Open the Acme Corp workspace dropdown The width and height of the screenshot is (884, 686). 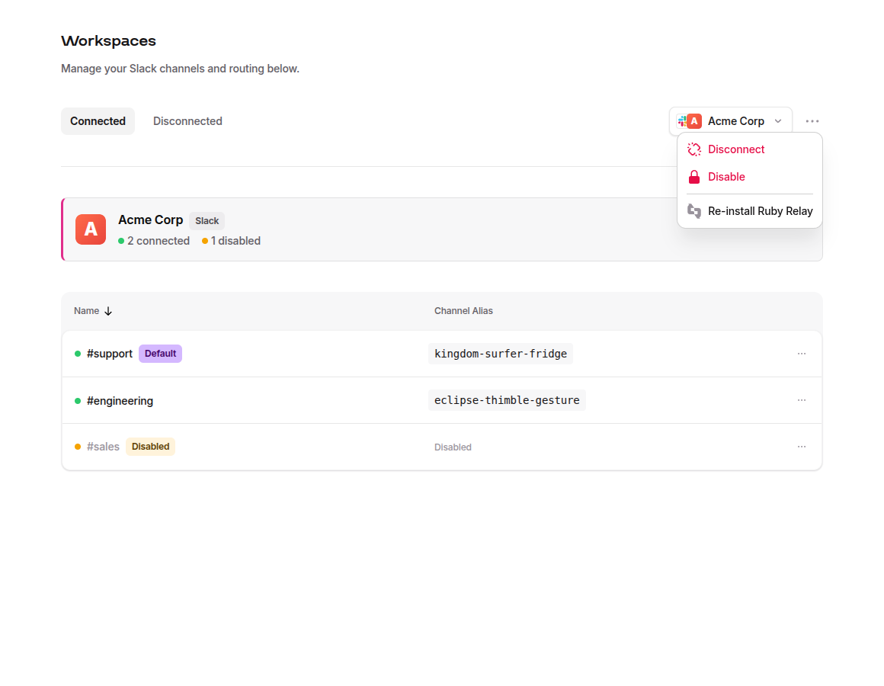[x=731, y=121]
